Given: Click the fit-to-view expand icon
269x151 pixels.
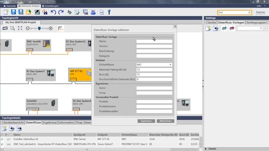Looking at the screenshot, I should [x=20, y=28].
